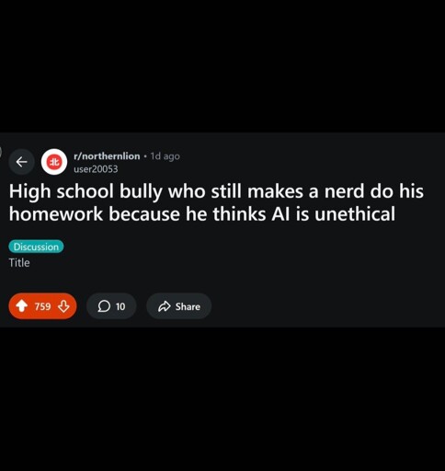This screenshot has width=445, height=471.
Task: Open the 10 comments count
Action: 120,306
